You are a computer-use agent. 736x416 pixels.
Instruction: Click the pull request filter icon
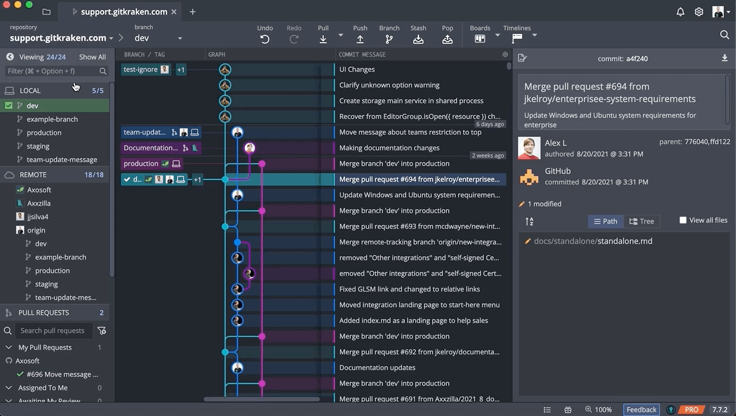[x=102, y=331]
